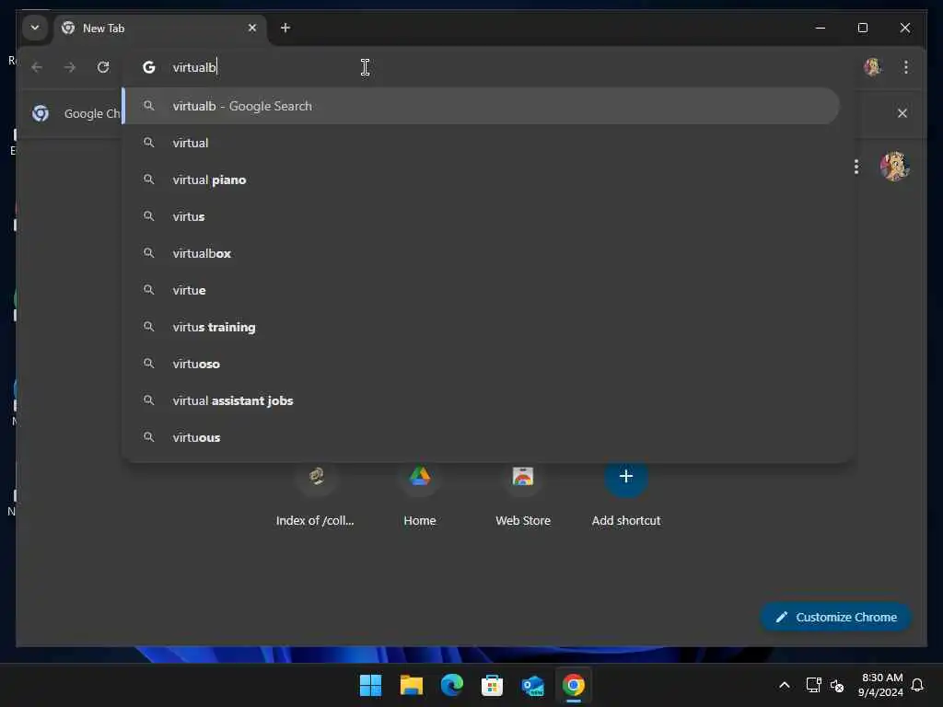Select the New Tab tab
943x707 pixels.
[160, 29]
